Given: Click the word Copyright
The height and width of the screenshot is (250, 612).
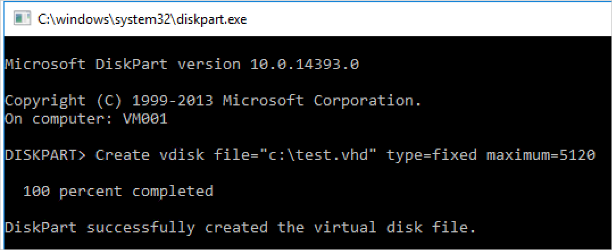Looking at the screenshot, I should [45, 101].
